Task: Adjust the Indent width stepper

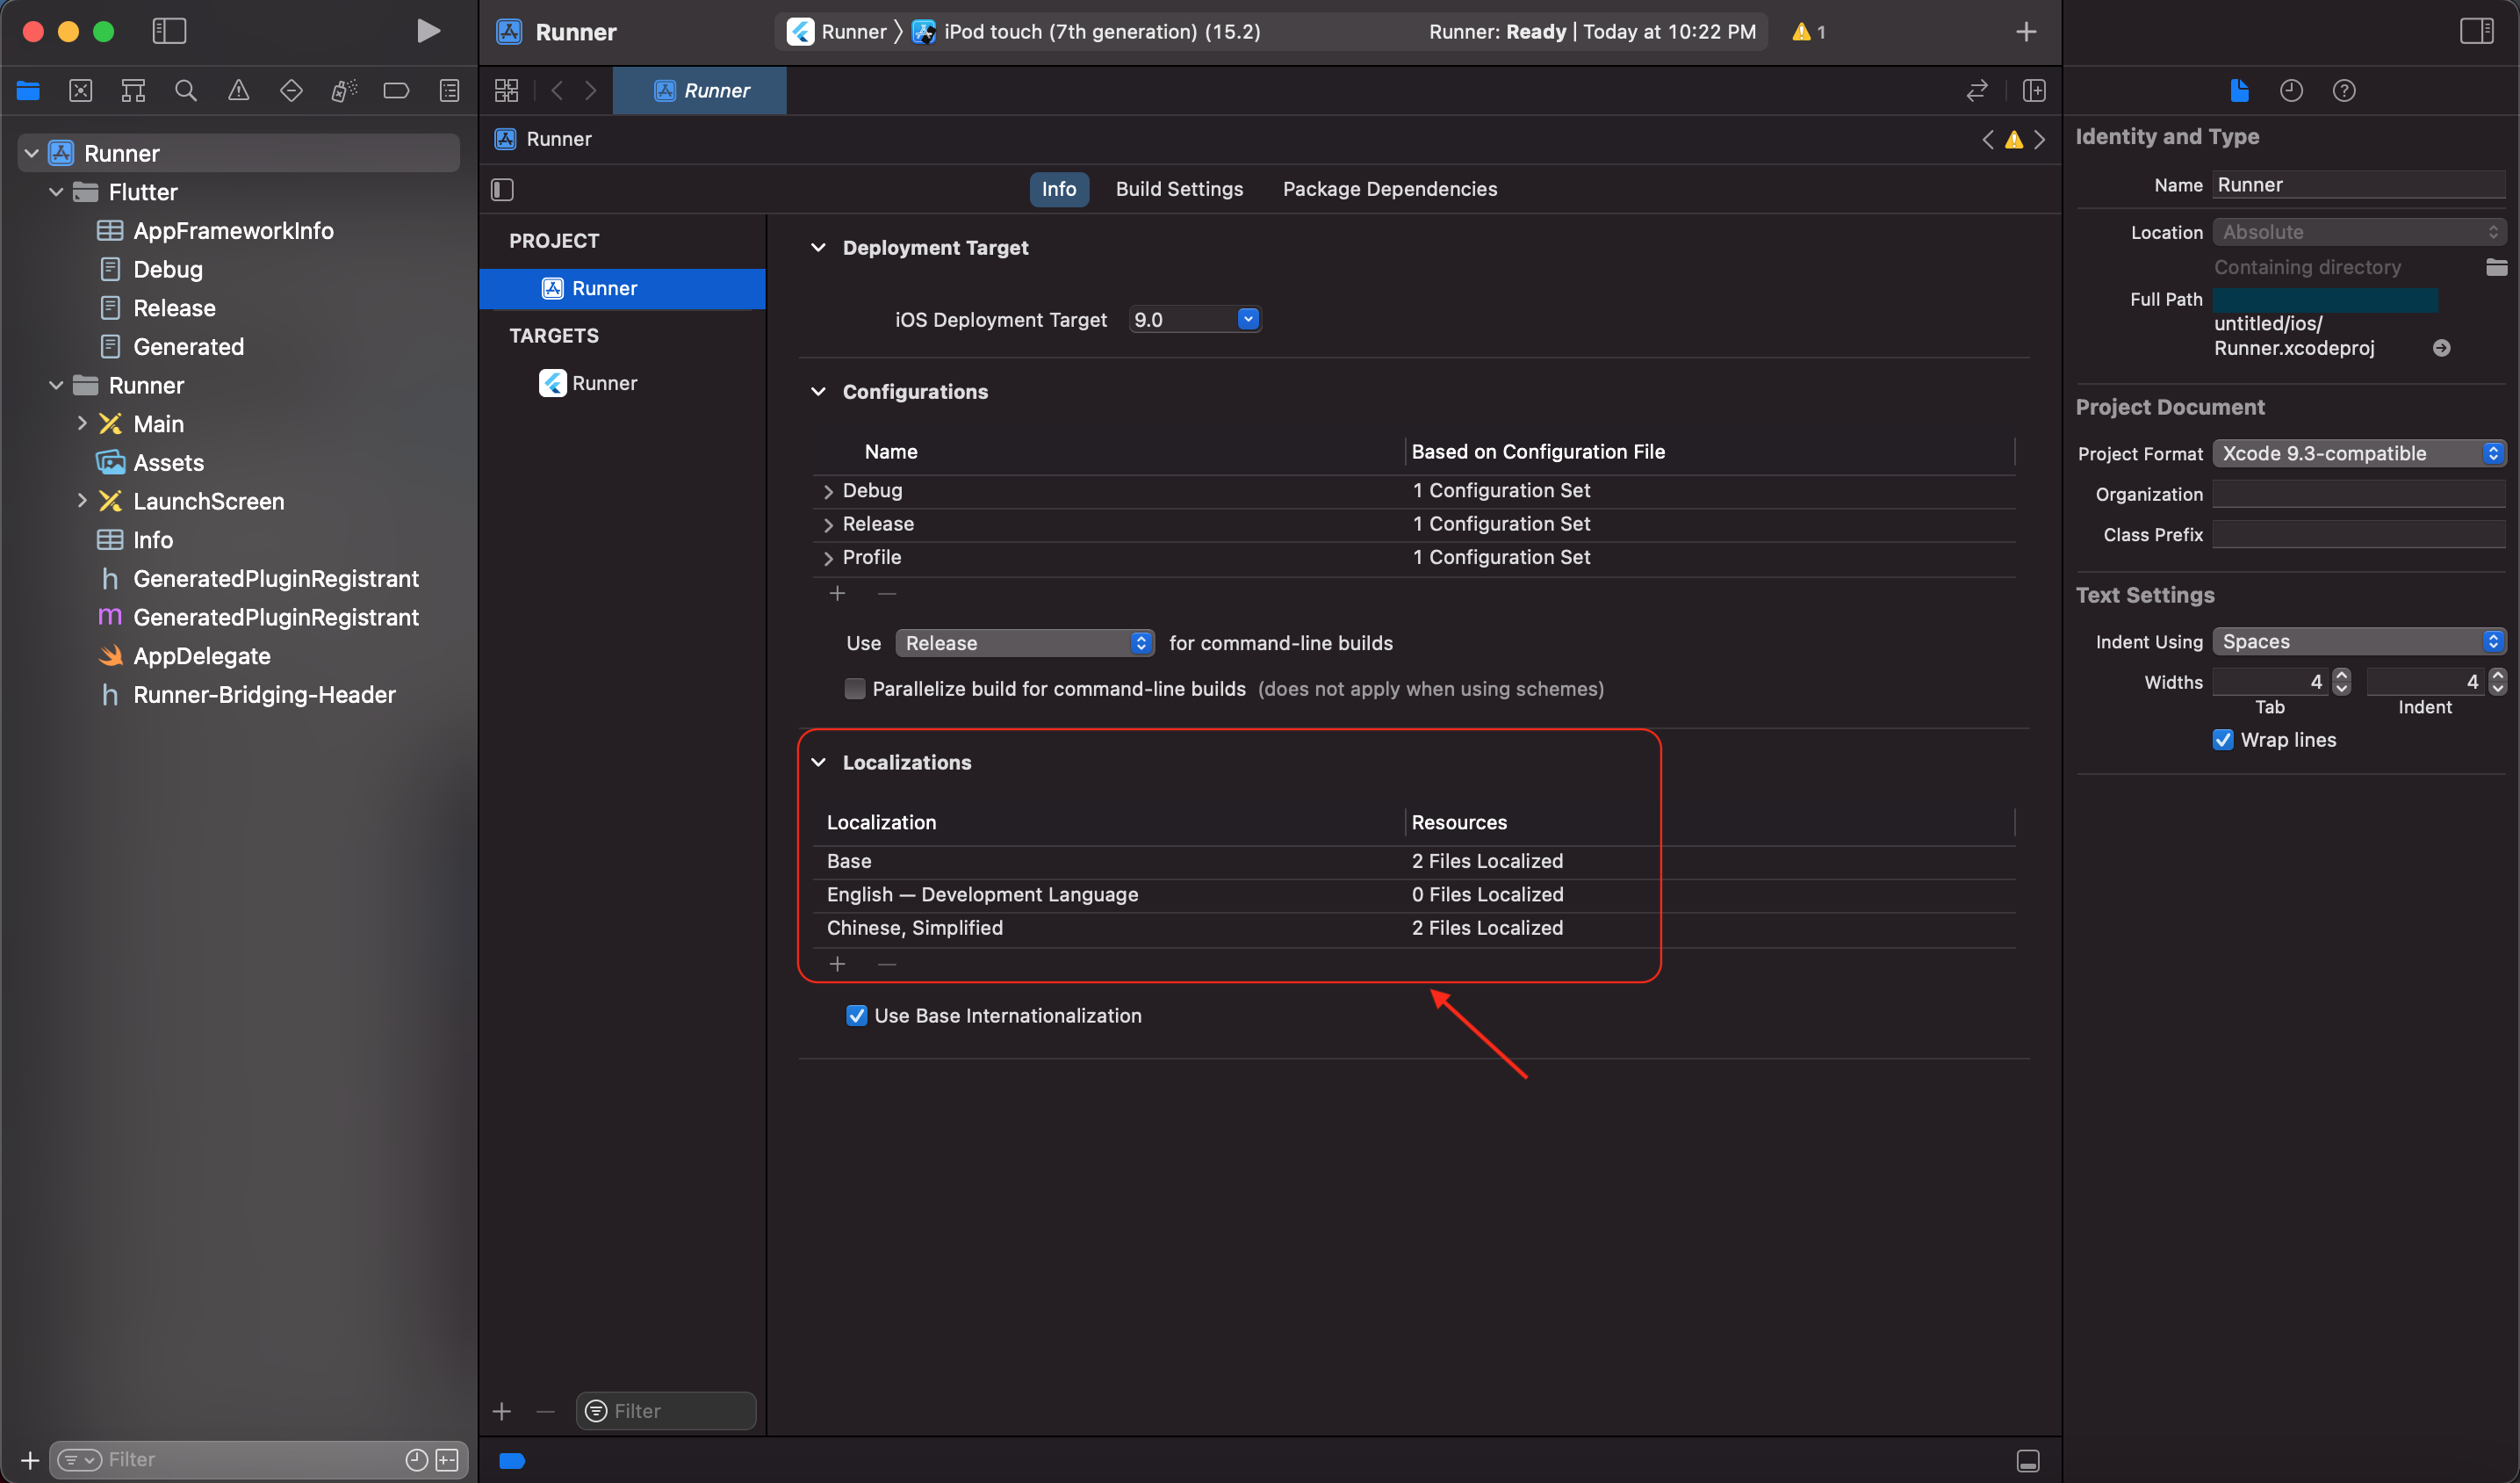Action: pos(2497,683)
